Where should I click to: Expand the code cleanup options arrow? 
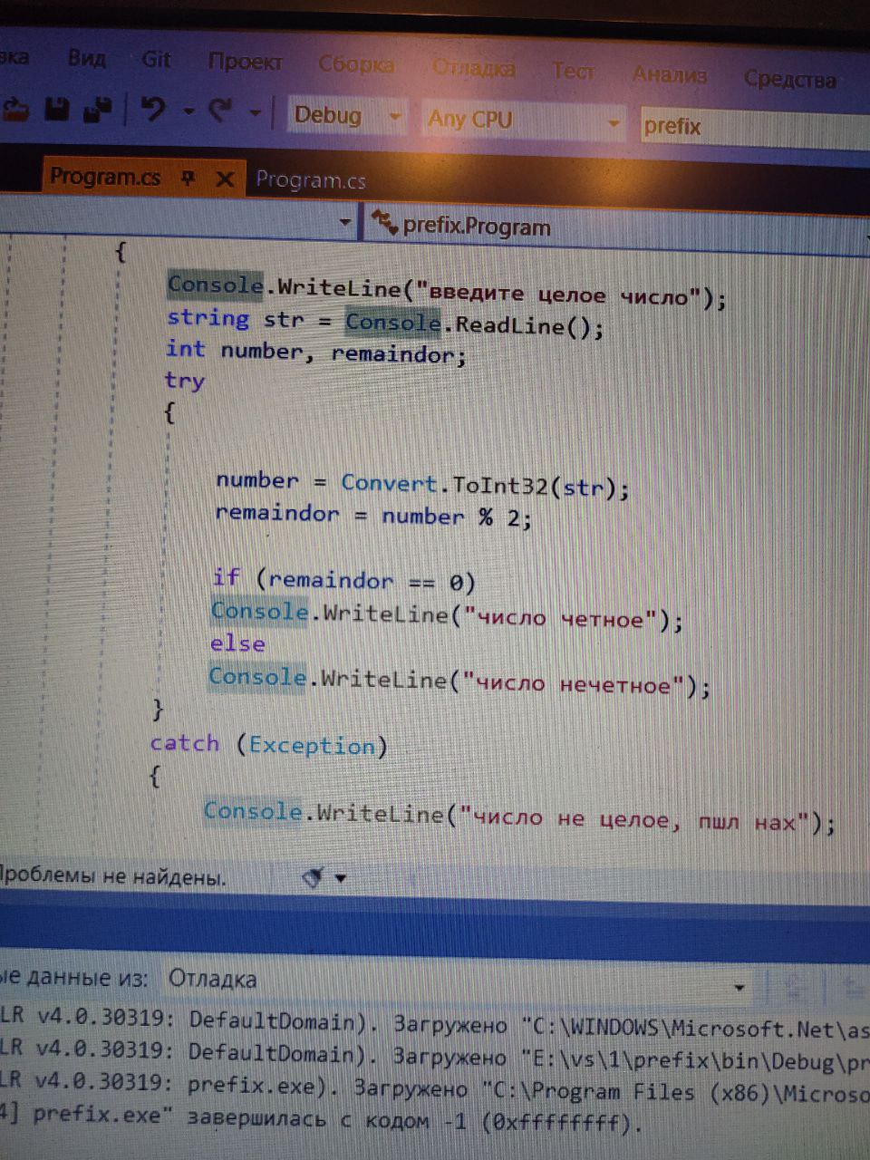(341, 878)
